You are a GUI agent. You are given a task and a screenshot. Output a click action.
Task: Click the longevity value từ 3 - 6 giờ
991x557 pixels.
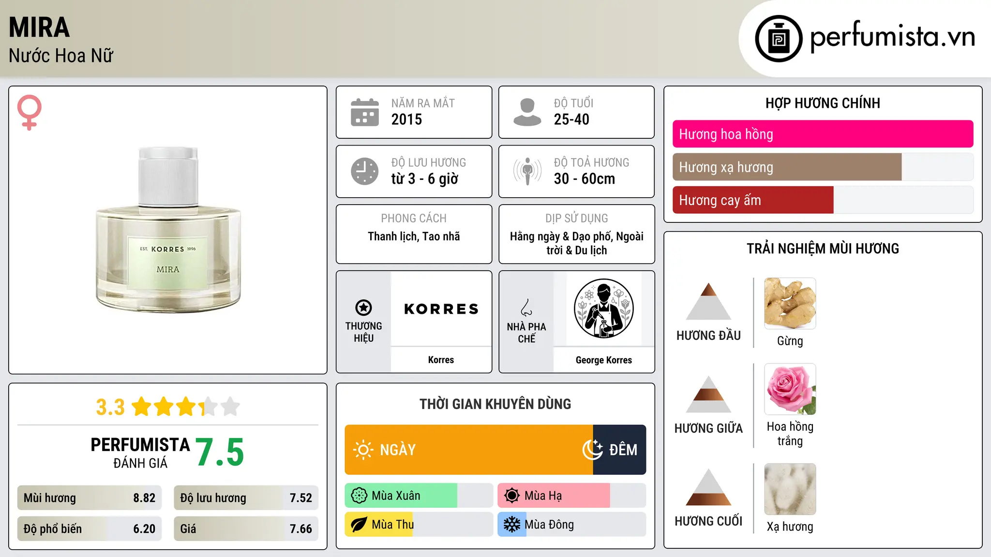coord(425,179)
